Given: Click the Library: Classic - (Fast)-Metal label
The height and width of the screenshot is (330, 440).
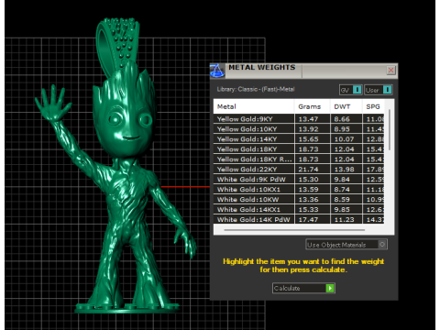Looking at the screenshot, I should pyautogui.click(x=256, y=89).
